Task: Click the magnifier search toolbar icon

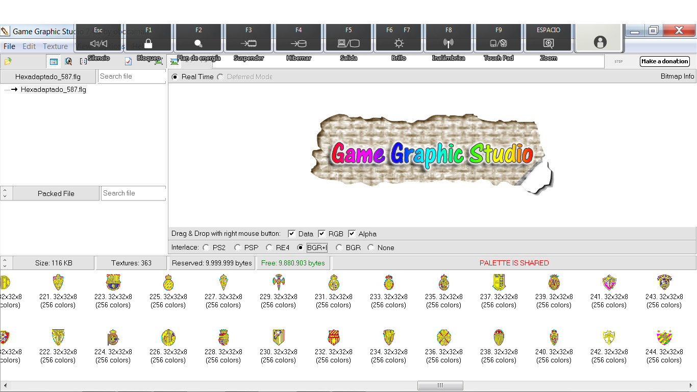Action: (x=68, y=61)
